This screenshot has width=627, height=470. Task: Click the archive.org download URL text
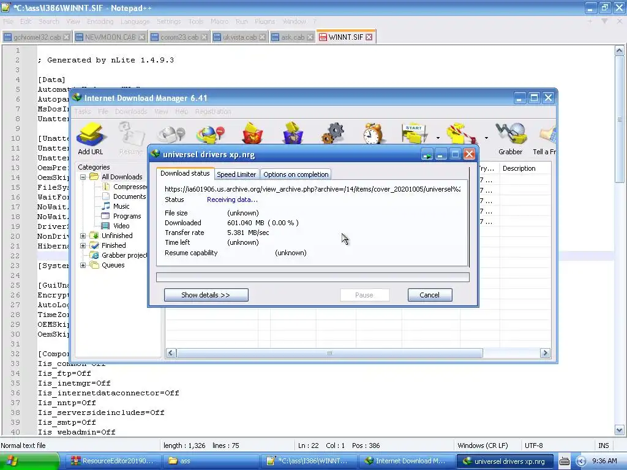[312, 189]
